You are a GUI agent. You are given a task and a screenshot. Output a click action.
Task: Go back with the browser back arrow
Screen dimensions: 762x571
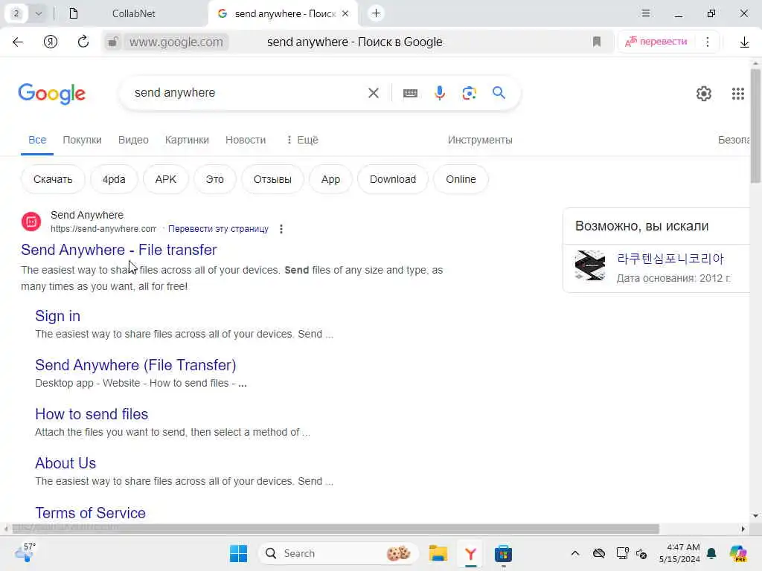tap(18, 42)
